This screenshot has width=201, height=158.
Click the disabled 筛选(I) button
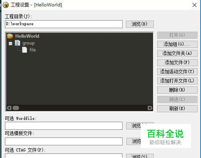coord(177,99)
